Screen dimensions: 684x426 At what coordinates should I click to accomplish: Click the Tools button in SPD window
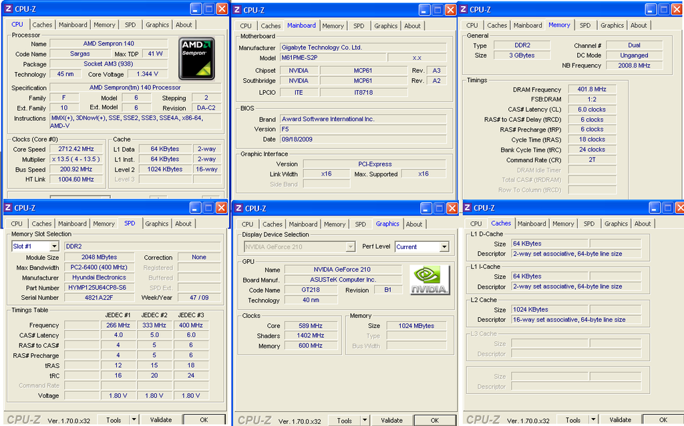coord(114,420)
